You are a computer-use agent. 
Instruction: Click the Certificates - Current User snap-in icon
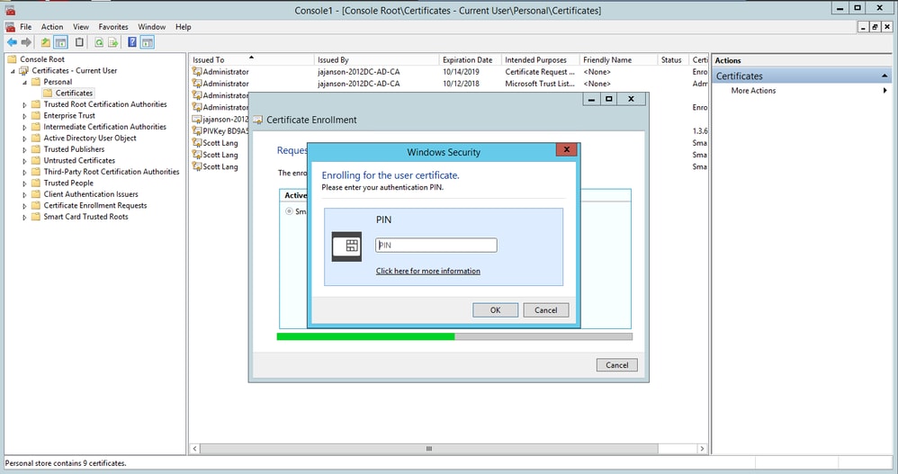[x=24, y=70]
